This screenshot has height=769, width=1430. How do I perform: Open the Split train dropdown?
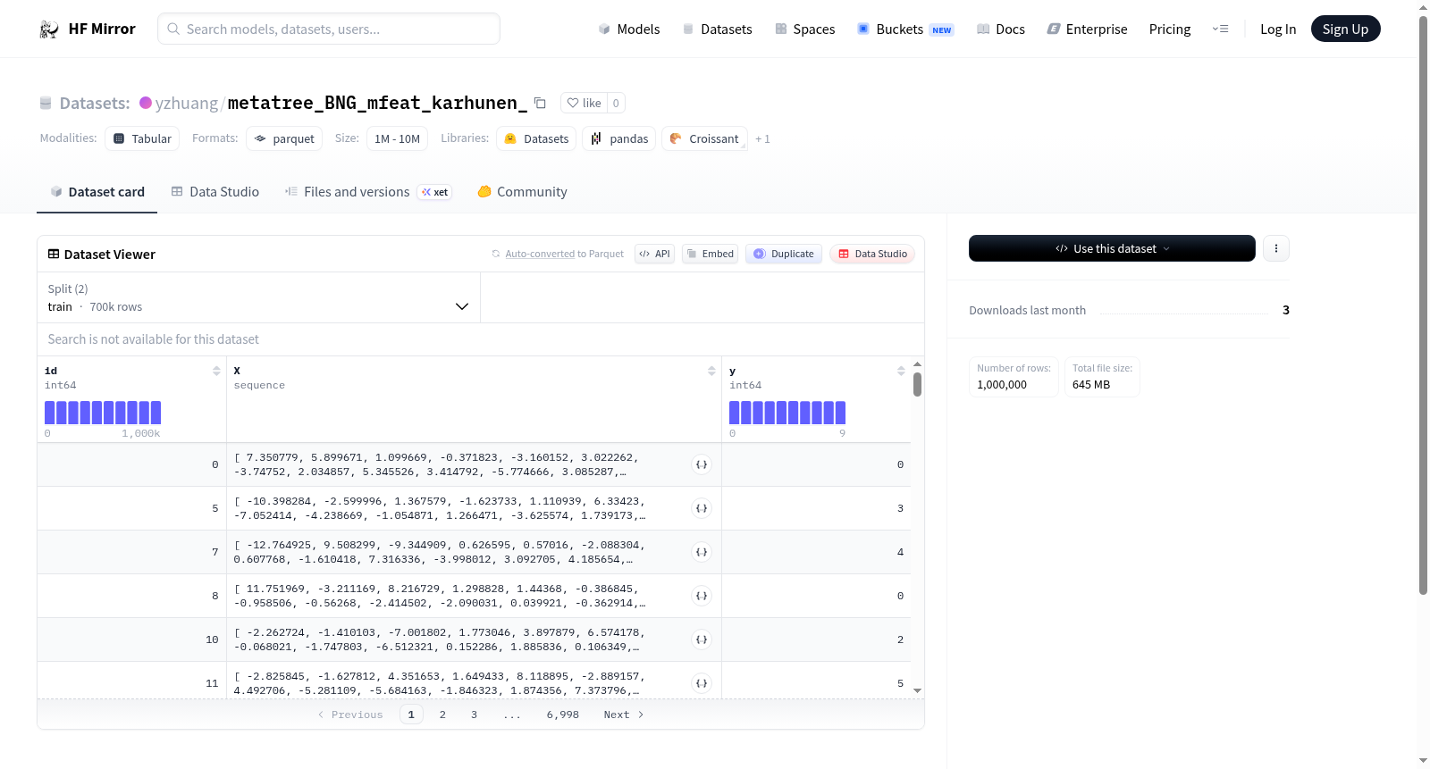(258, 297)
